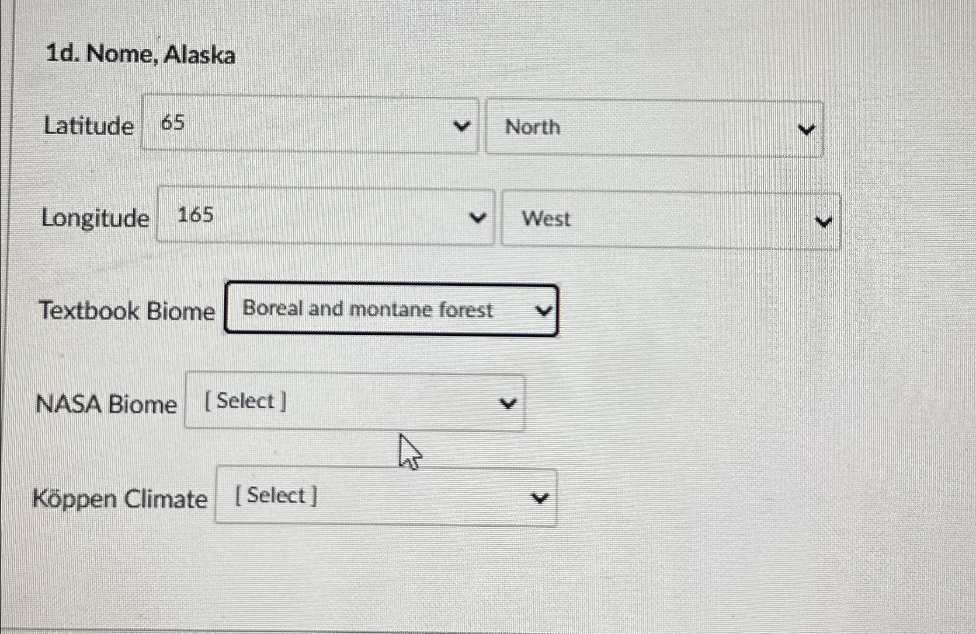The height and width of the screenshot is (634, 976).
Task: Click the chevron on the North dropdown
Action: pos(806,128)
